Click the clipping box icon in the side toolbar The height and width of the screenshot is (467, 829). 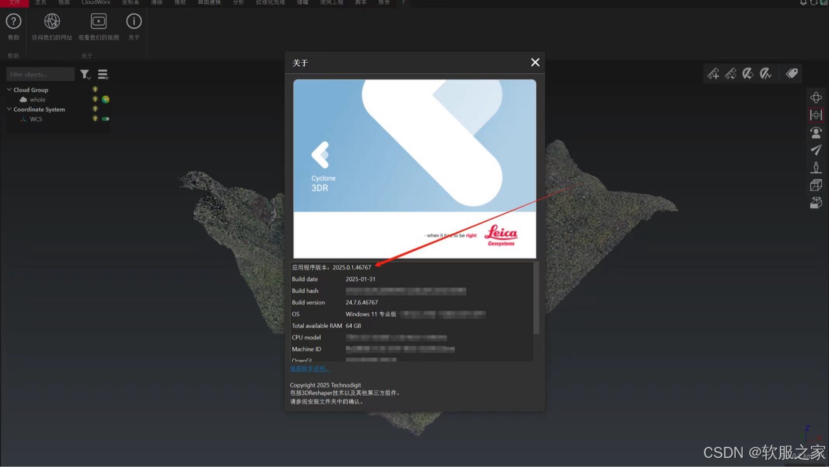[816, 203]
